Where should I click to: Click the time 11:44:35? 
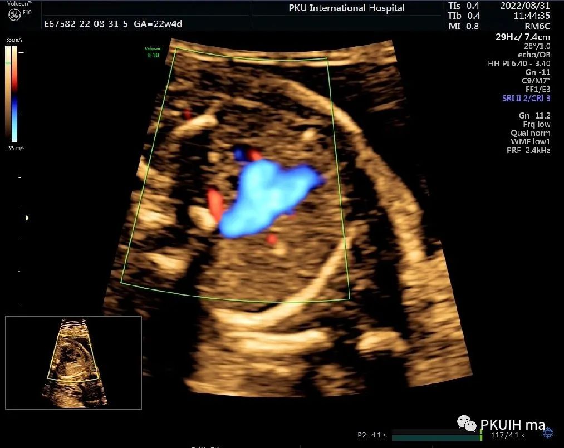point(532,16)
